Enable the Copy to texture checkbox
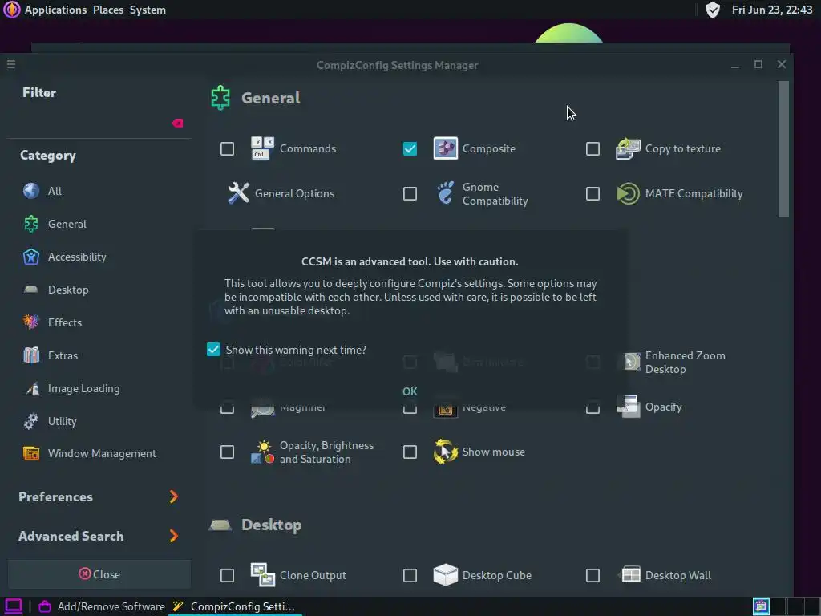Screen dimensions: 821x616 click(x=592, y=148)
